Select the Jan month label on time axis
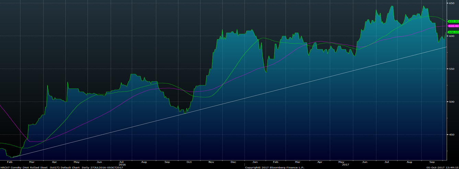459x169 pixels. (x=255, y=161)
